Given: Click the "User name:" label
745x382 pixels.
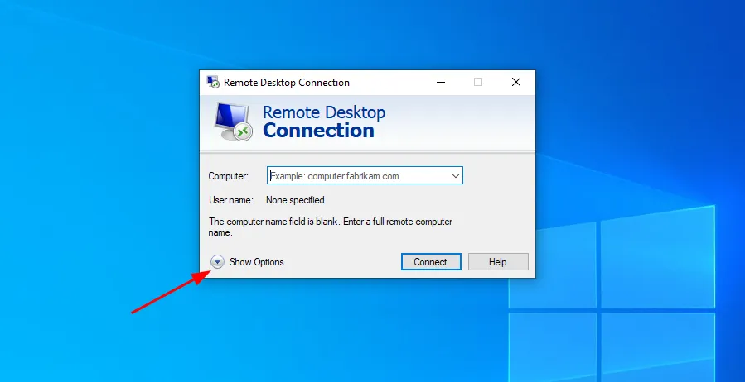Looking at the screenshot, I should [x=230, y=200].
